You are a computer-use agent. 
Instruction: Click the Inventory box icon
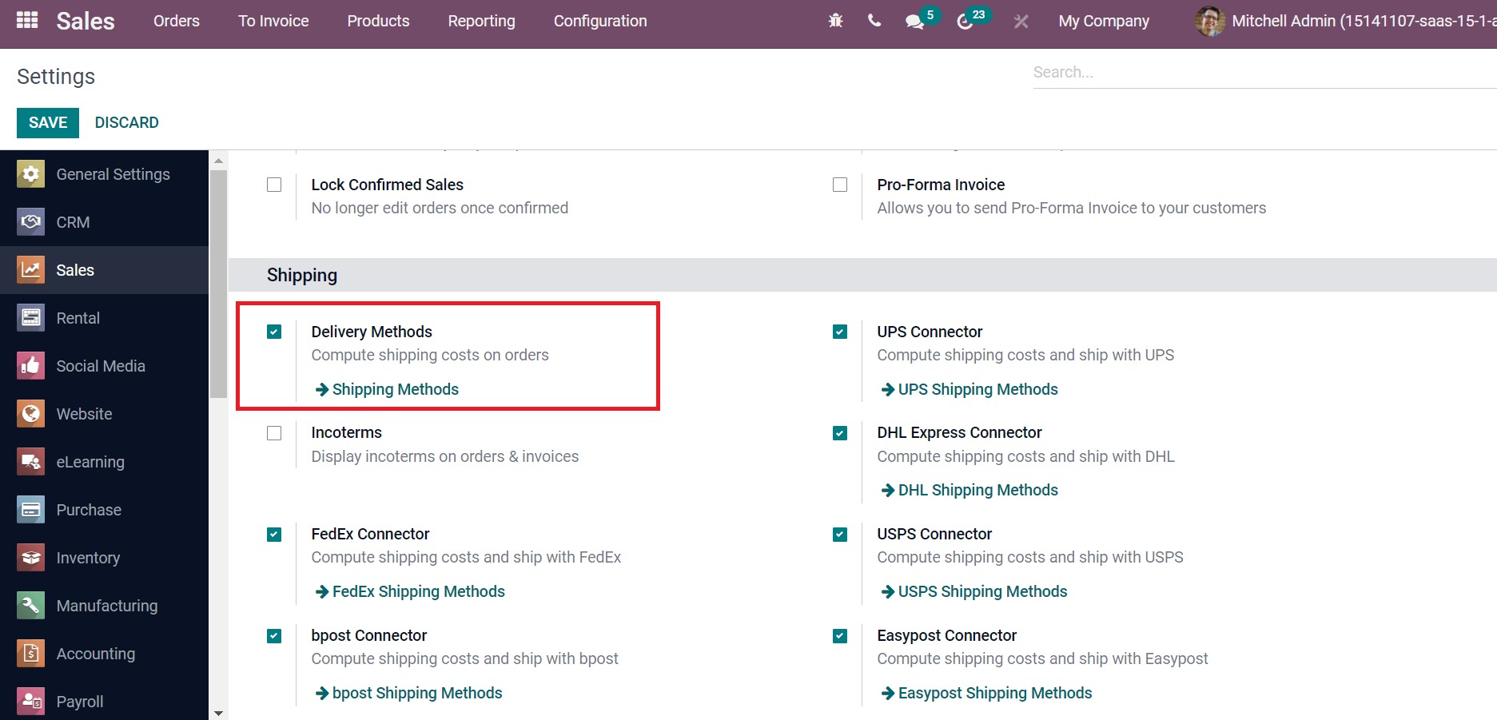click(30, 558)
